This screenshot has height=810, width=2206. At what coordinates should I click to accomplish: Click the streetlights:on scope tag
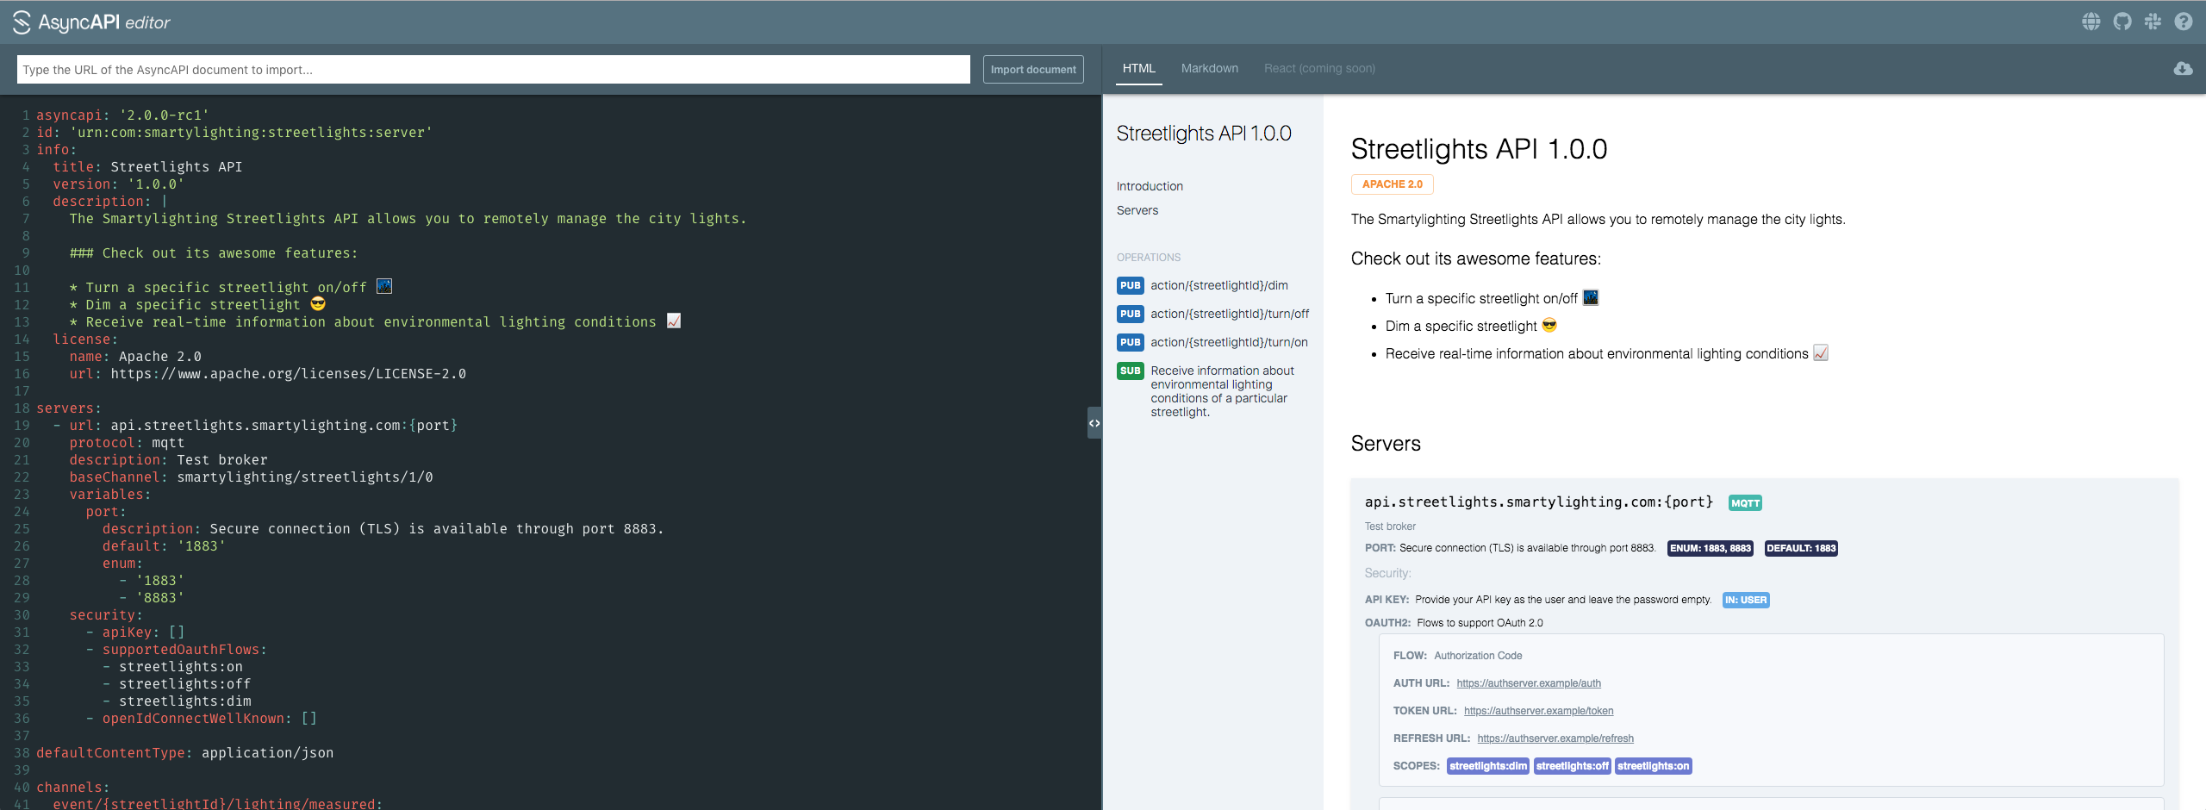pos(1653,766)
